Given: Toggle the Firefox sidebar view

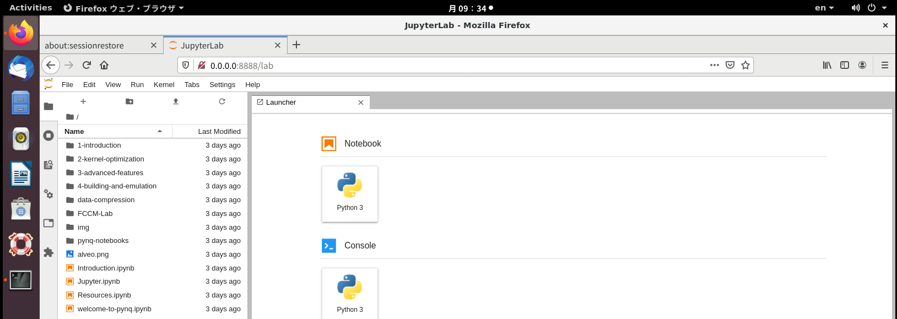Looking at the screenshot, I should [x=845, y=65].
